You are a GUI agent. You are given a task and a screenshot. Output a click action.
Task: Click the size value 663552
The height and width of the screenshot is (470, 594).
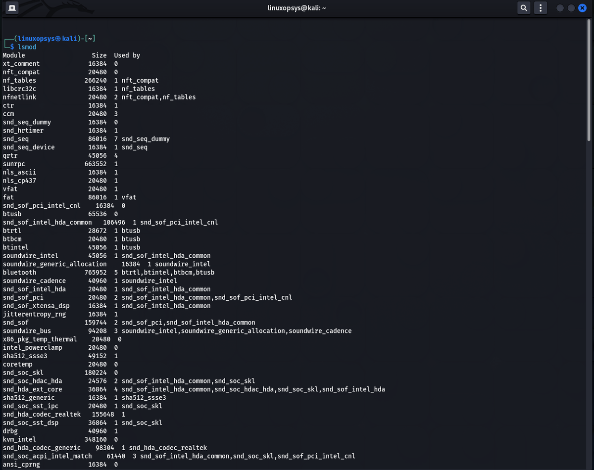click(x=96, y=164)
